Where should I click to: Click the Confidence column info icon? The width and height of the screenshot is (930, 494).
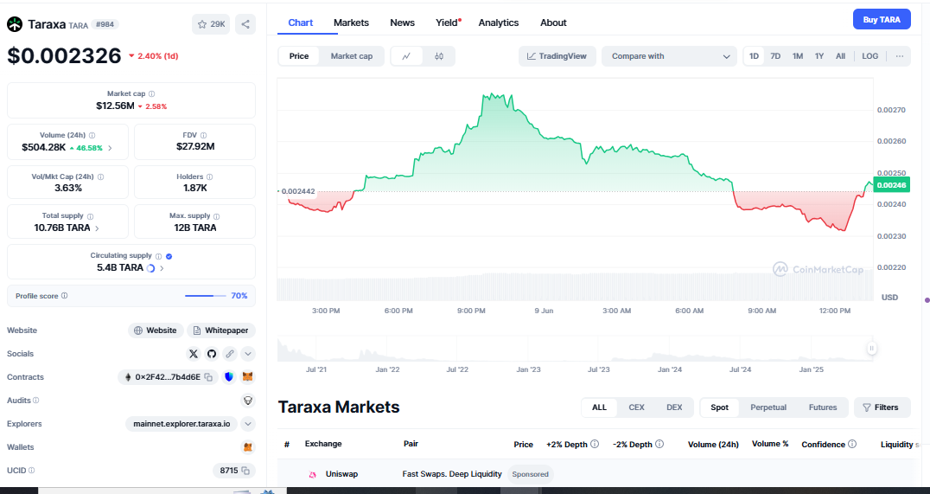[x=852, y=444]
